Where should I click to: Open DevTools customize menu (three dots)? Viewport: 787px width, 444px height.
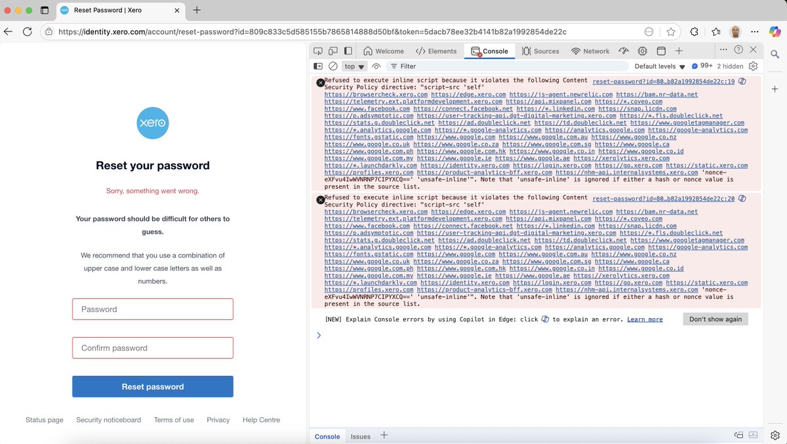[x=723, y=50]
